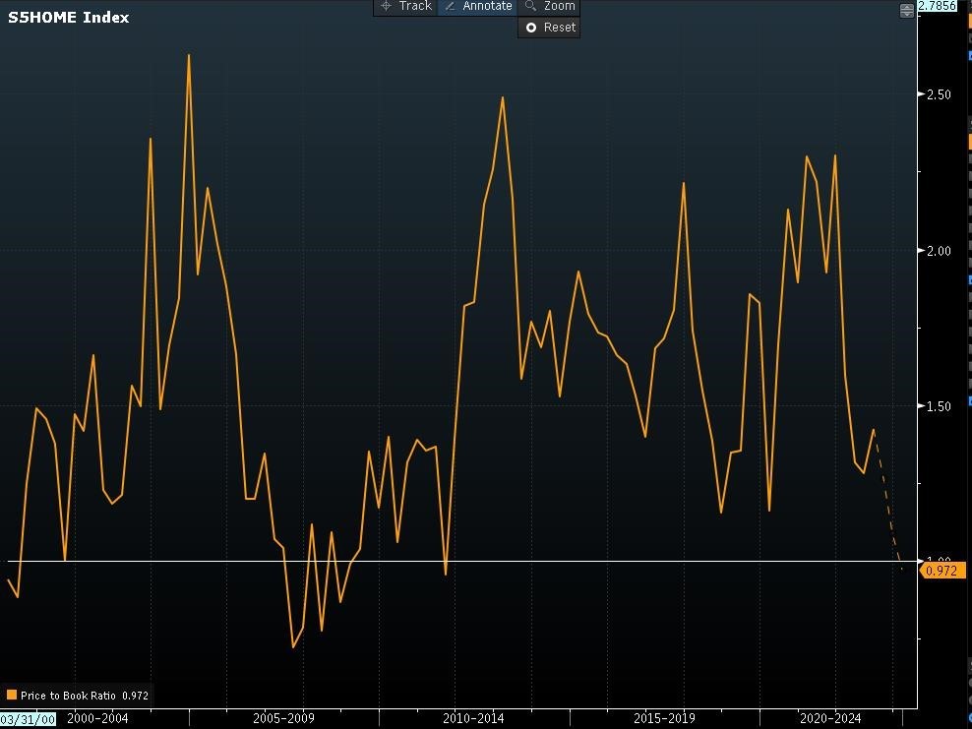Activate the Annotate pencil tool
Image resolution: width=972 pixels, height=729 pixels.
pyautogui.click(x=478, y=6)
